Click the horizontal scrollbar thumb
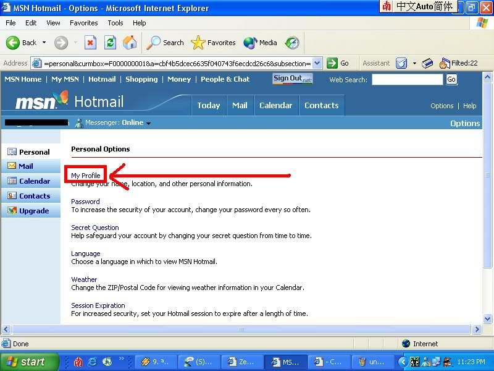Viewport: 494px width, 371px height. [x=241, y=330]
